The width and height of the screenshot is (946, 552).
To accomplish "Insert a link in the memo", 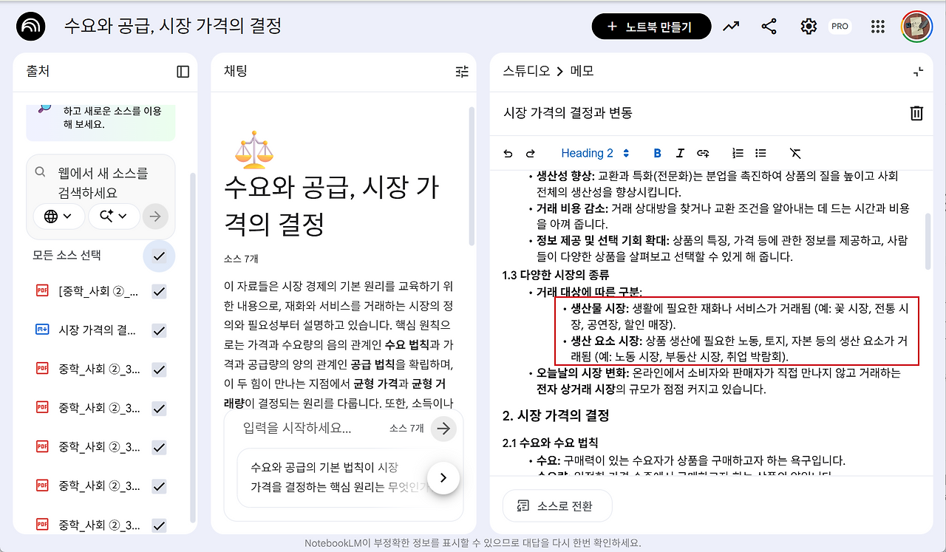I will coord(703,153).
